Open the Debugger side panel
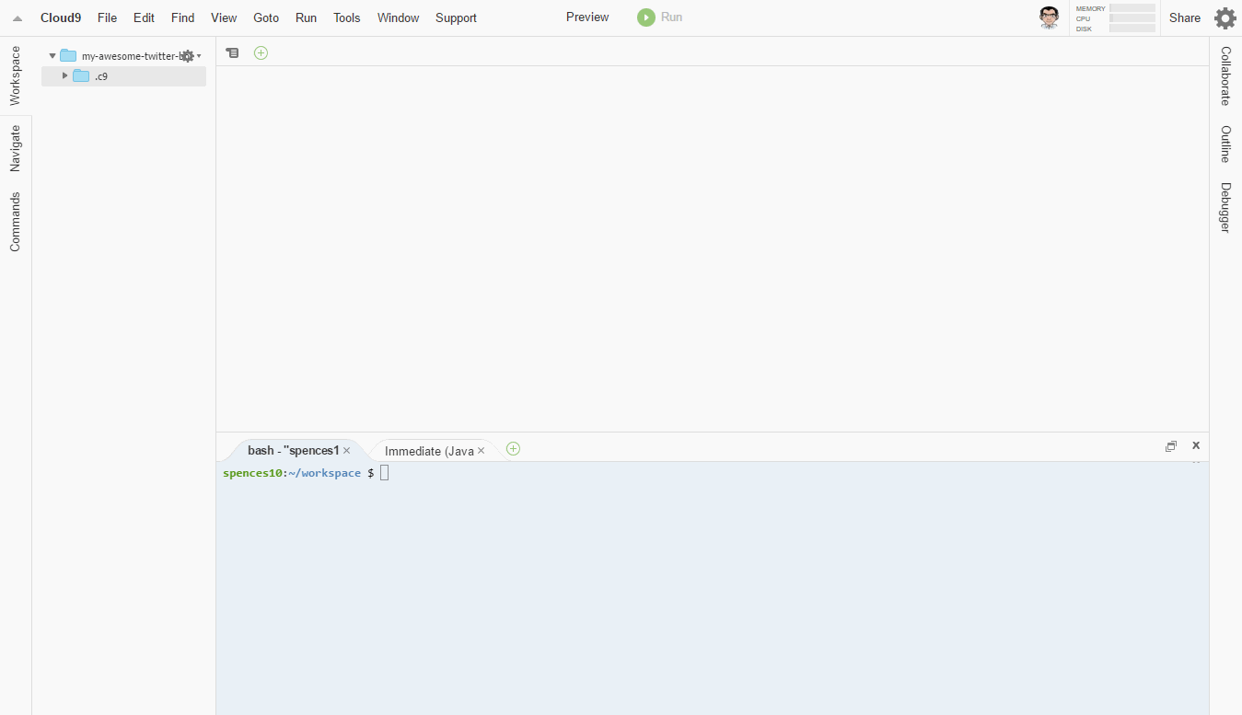 point(1225,207)
